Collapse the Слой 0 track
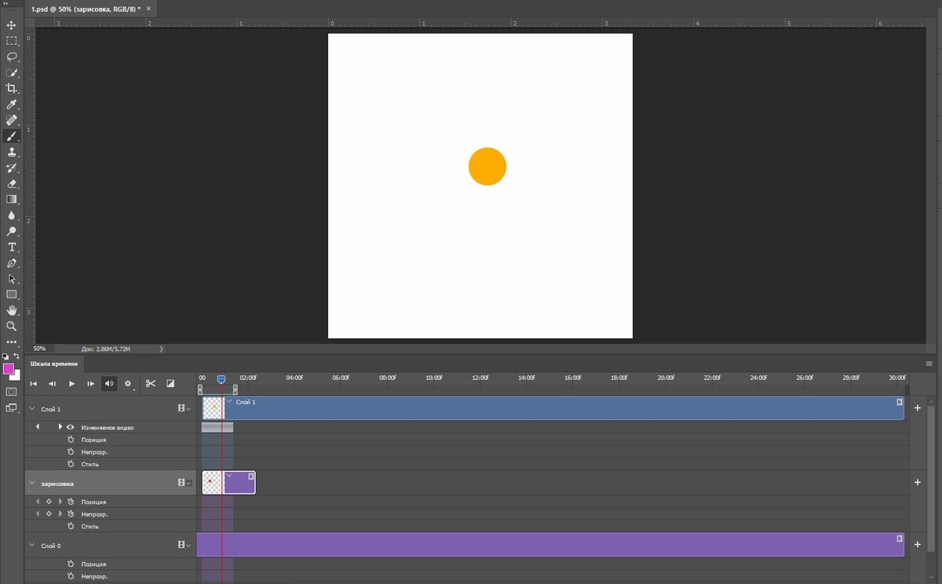This screenshot has width=942, height=584. click(32, 545)
